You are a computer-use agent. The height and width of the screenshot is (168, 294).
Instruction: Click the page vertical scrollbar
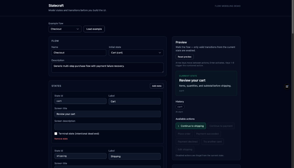click(293, 17)
